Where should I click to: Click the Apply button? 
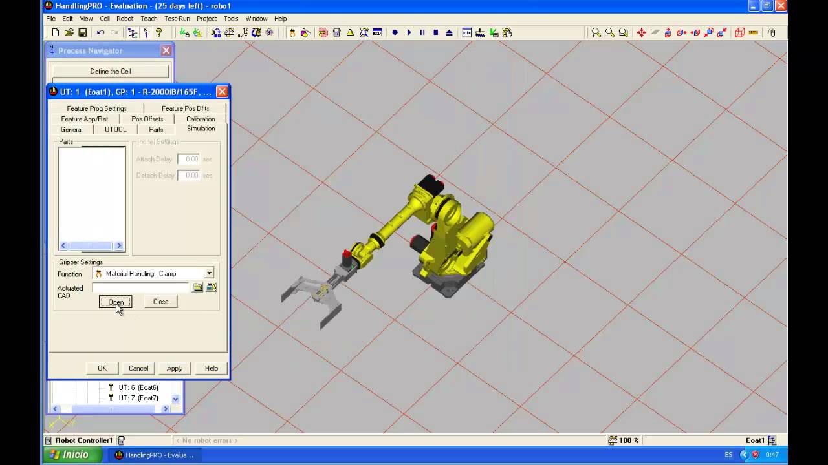coord(175,368)
